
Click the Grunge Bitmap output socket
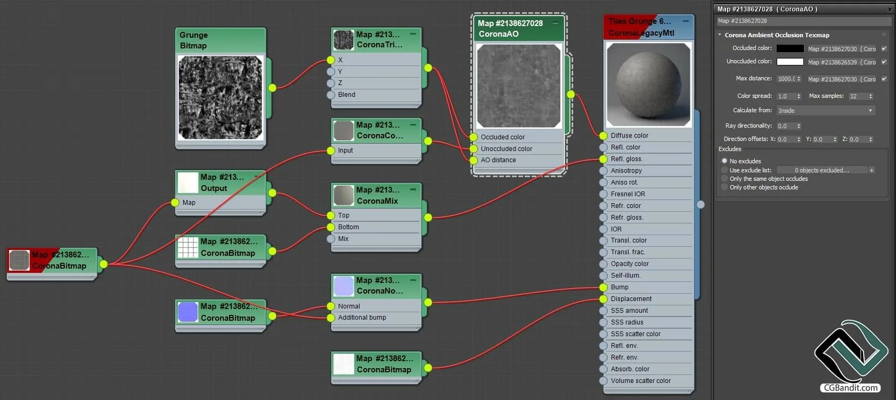272,88
